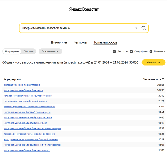The image size is (167, 153).
Task: Uncheck the Смартфоны checkbox
Action: click(131, 51)
